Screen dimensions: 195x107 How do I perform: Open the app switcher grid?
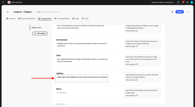187,2
